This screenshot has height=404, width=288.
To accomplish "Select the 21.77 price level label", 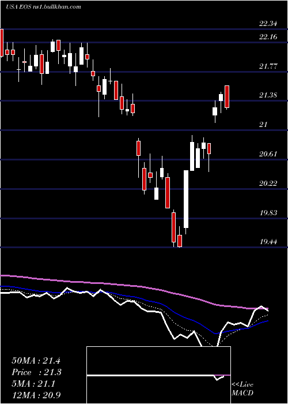I will point(268,66).
